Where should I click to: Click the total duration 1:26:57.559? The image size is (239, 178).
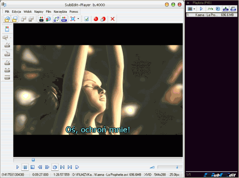62,175
